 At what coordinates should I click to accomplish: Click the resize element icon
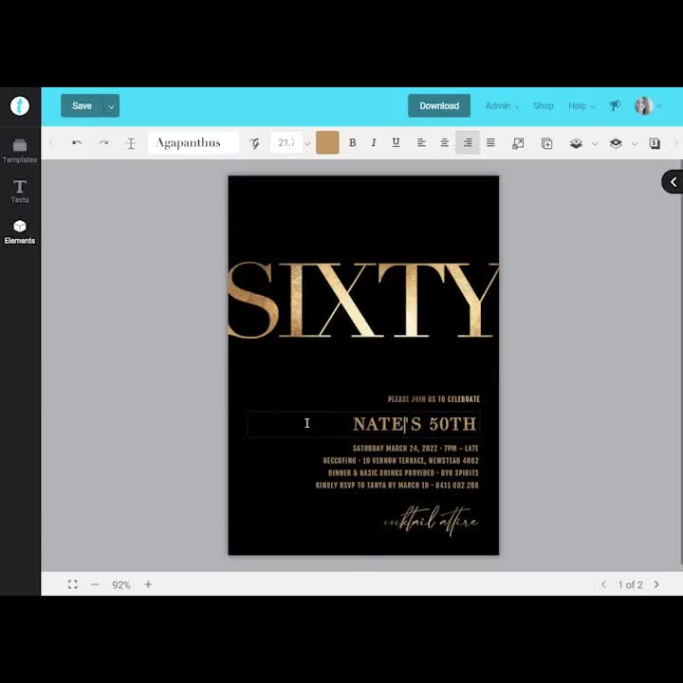click(x=518, y=143)
